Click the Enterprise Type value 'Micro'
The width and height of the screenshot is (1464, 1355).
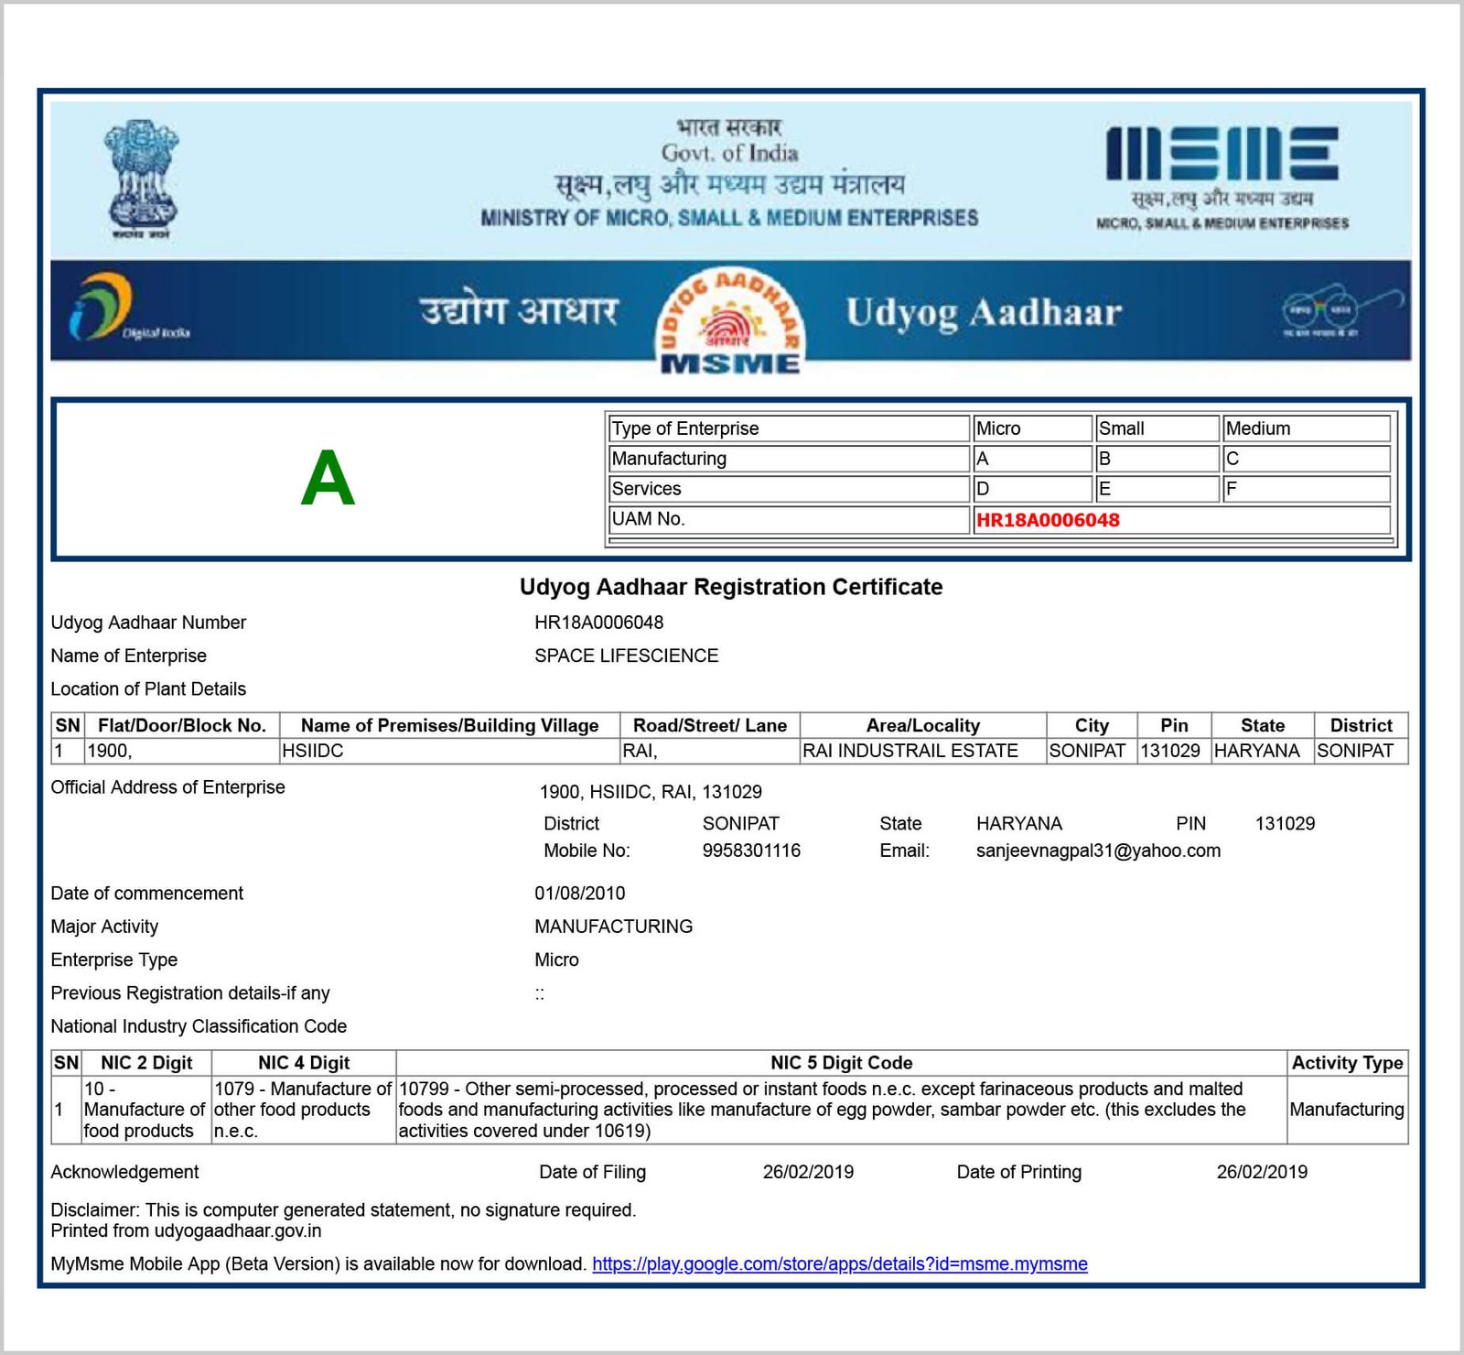click(556, 959)
